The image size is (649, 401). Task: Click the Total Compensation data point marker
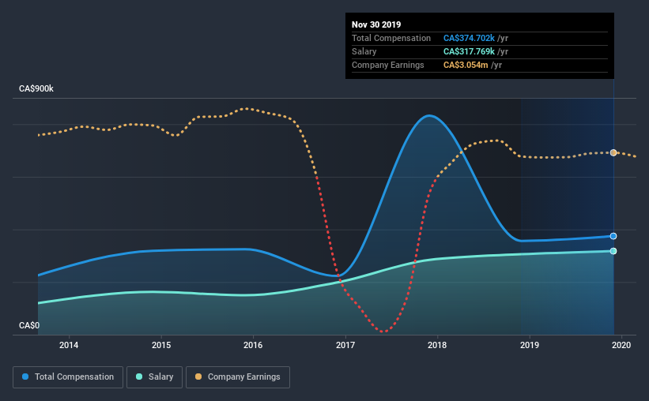613,236
